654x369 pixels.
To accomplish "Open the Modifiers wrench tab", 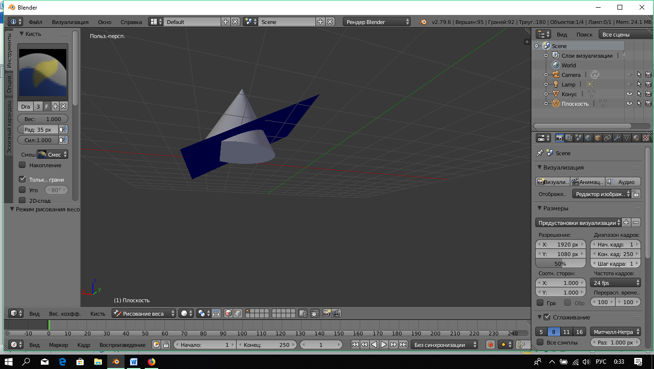I will 617,138.
